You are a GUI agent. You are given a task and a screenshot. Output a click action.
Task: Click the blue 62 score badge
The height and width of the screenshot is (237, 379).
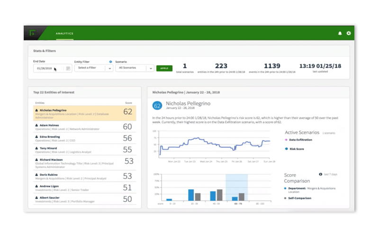click(157, 106)
